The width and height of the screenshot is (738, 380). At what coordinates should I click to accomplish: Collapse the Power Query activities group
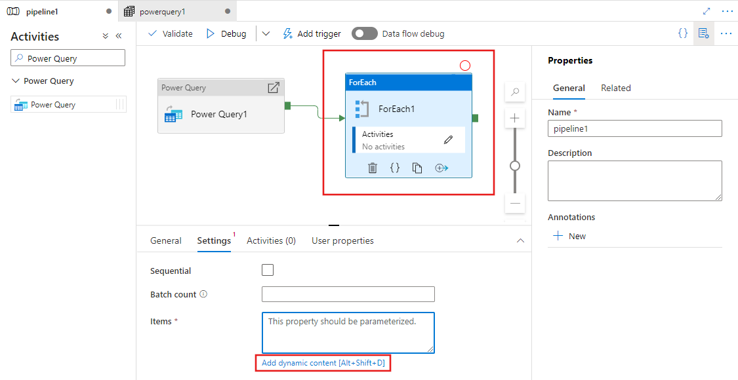coord(16,81)
